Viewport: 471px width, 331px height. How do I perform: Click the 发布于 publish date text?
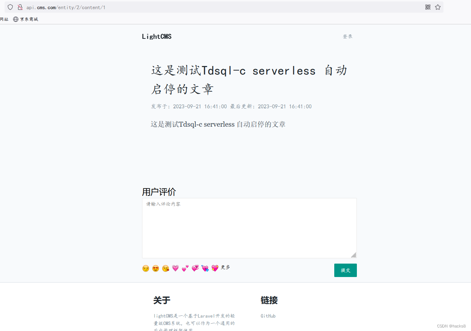pos(189,107)
